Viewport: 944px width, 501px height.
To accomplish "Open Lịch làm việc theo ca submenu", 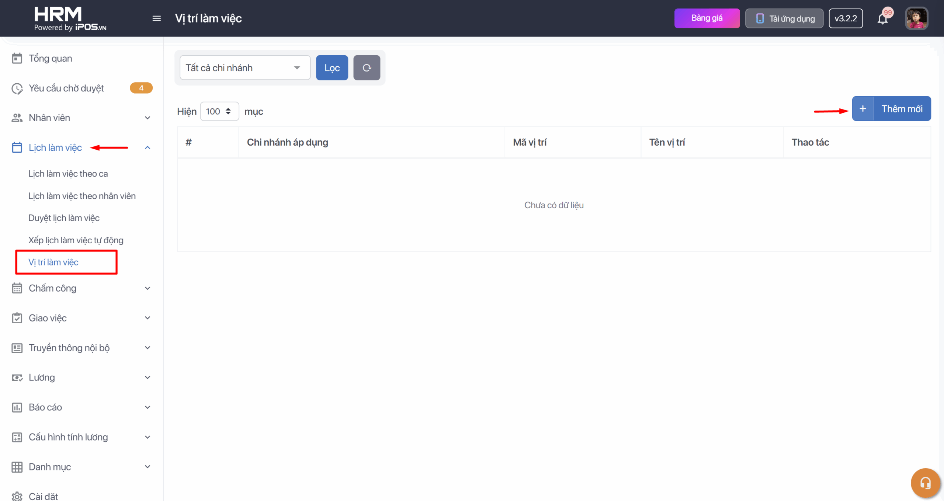I will 68,174.
